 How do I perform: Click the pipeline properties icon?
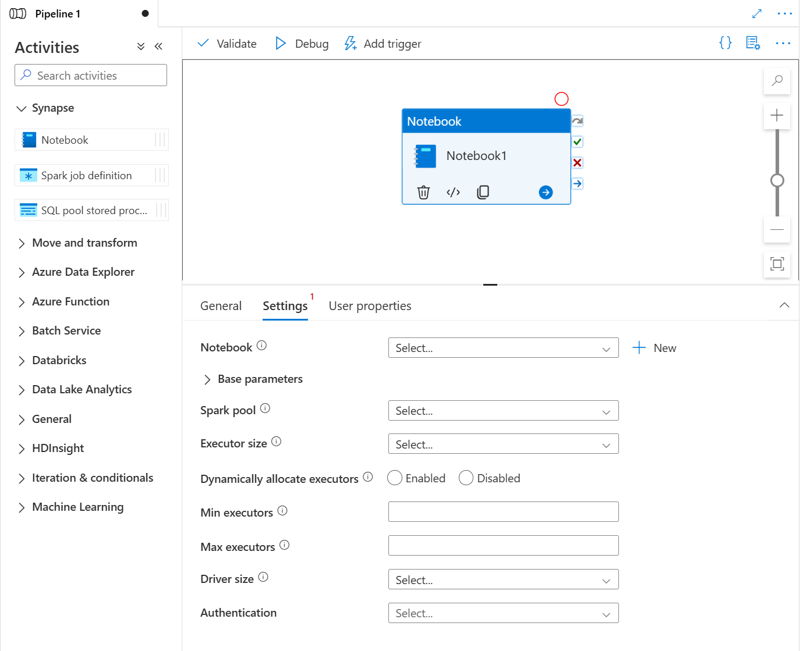[x=753, y=42]
